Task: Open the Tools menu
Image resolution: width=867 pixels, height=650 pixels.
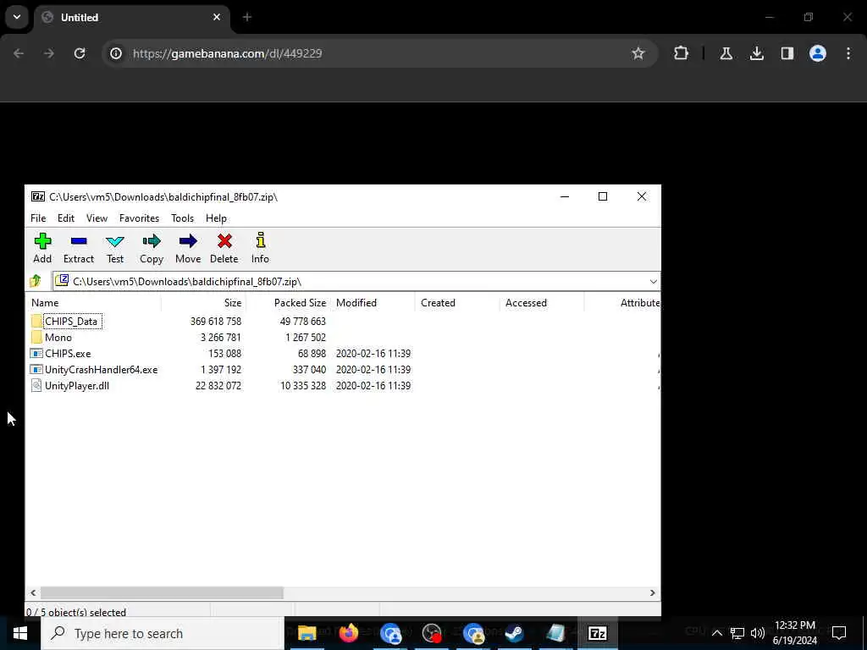Action: 183,218
